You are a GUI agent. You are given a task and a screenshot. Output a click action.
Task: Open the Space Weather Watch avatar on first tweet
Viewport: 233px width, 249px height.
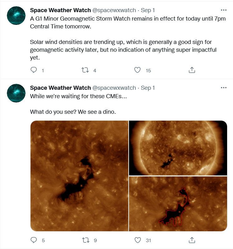[x=16, y=16]
